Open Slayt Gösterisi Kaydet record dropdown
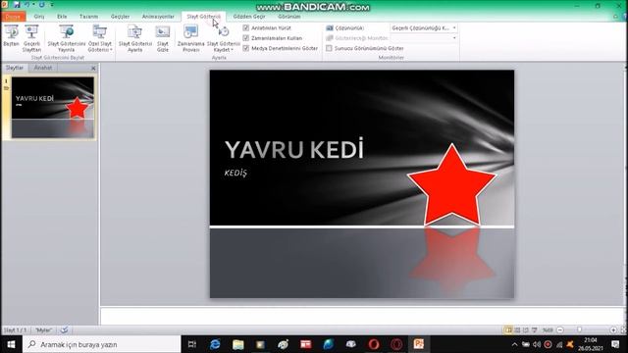The image size is (628, 353). (224, 38)
